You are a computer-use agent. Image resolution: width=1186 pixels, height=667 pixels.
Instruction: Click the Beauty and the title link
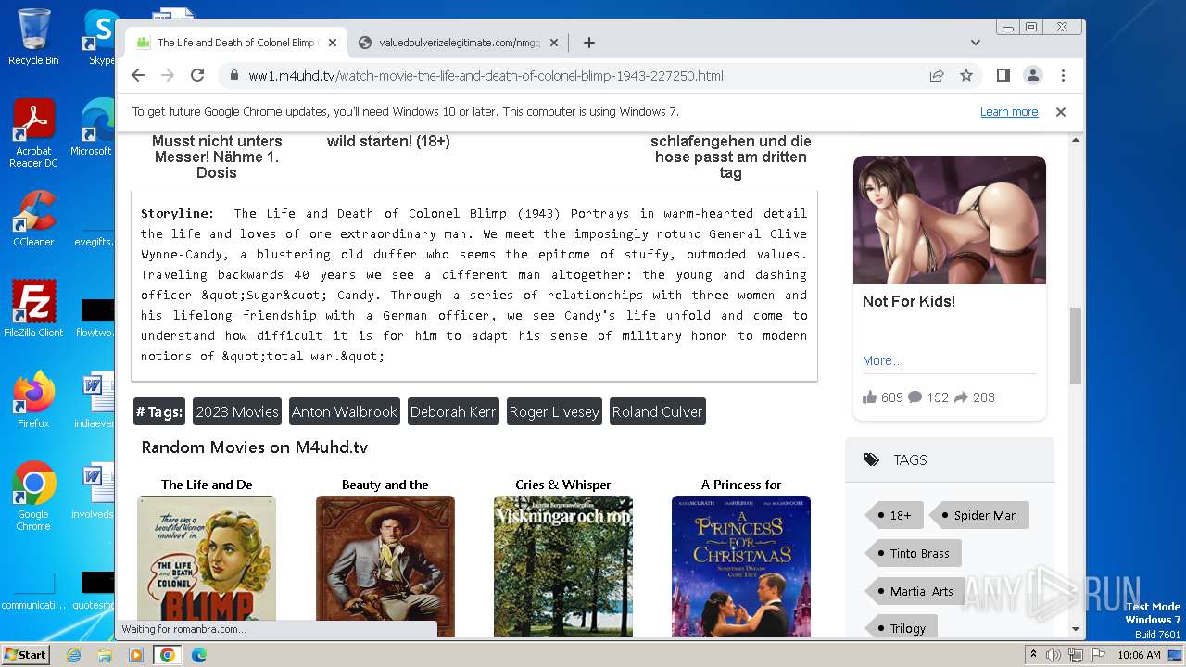click(x=385, y=485)
